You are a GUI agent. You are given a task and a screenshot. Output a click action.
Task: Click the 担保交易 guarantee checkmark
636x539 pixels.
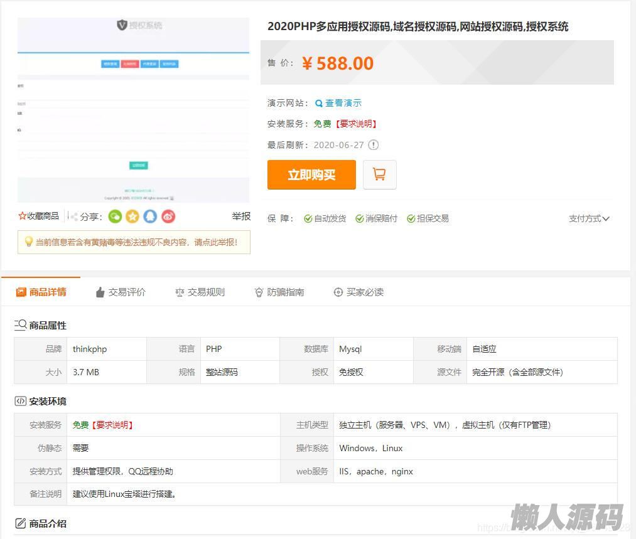[x=411, y=218]
